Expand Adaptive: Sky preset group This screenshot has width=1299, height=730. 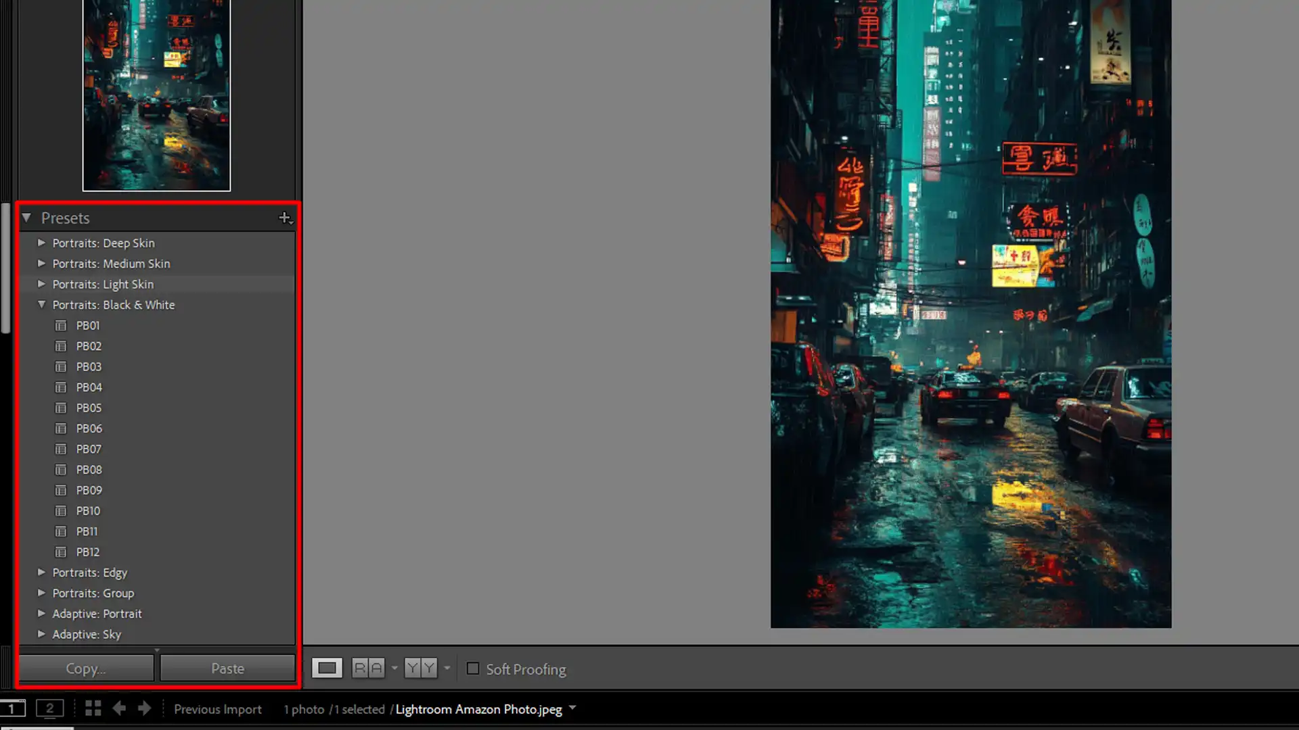(41, 634)
